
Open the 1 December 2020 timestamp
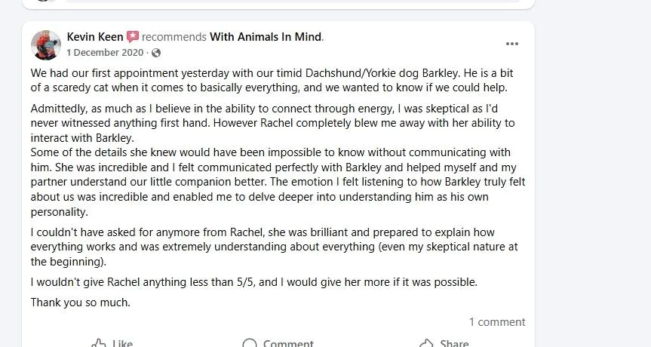point(104,53)
